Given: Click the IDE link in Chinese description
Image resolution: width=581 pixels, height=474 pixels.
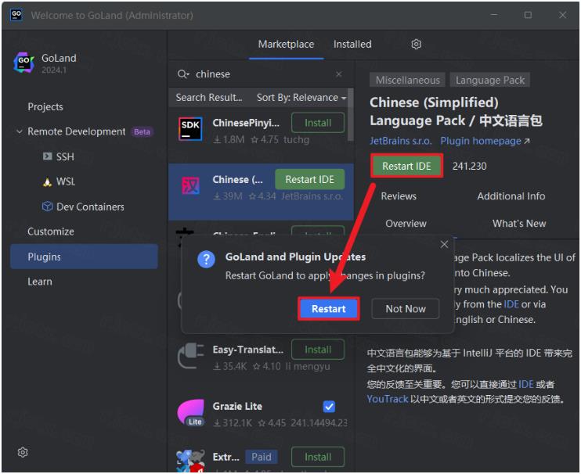Looking at the screenshot, I should tap(525, 384).
